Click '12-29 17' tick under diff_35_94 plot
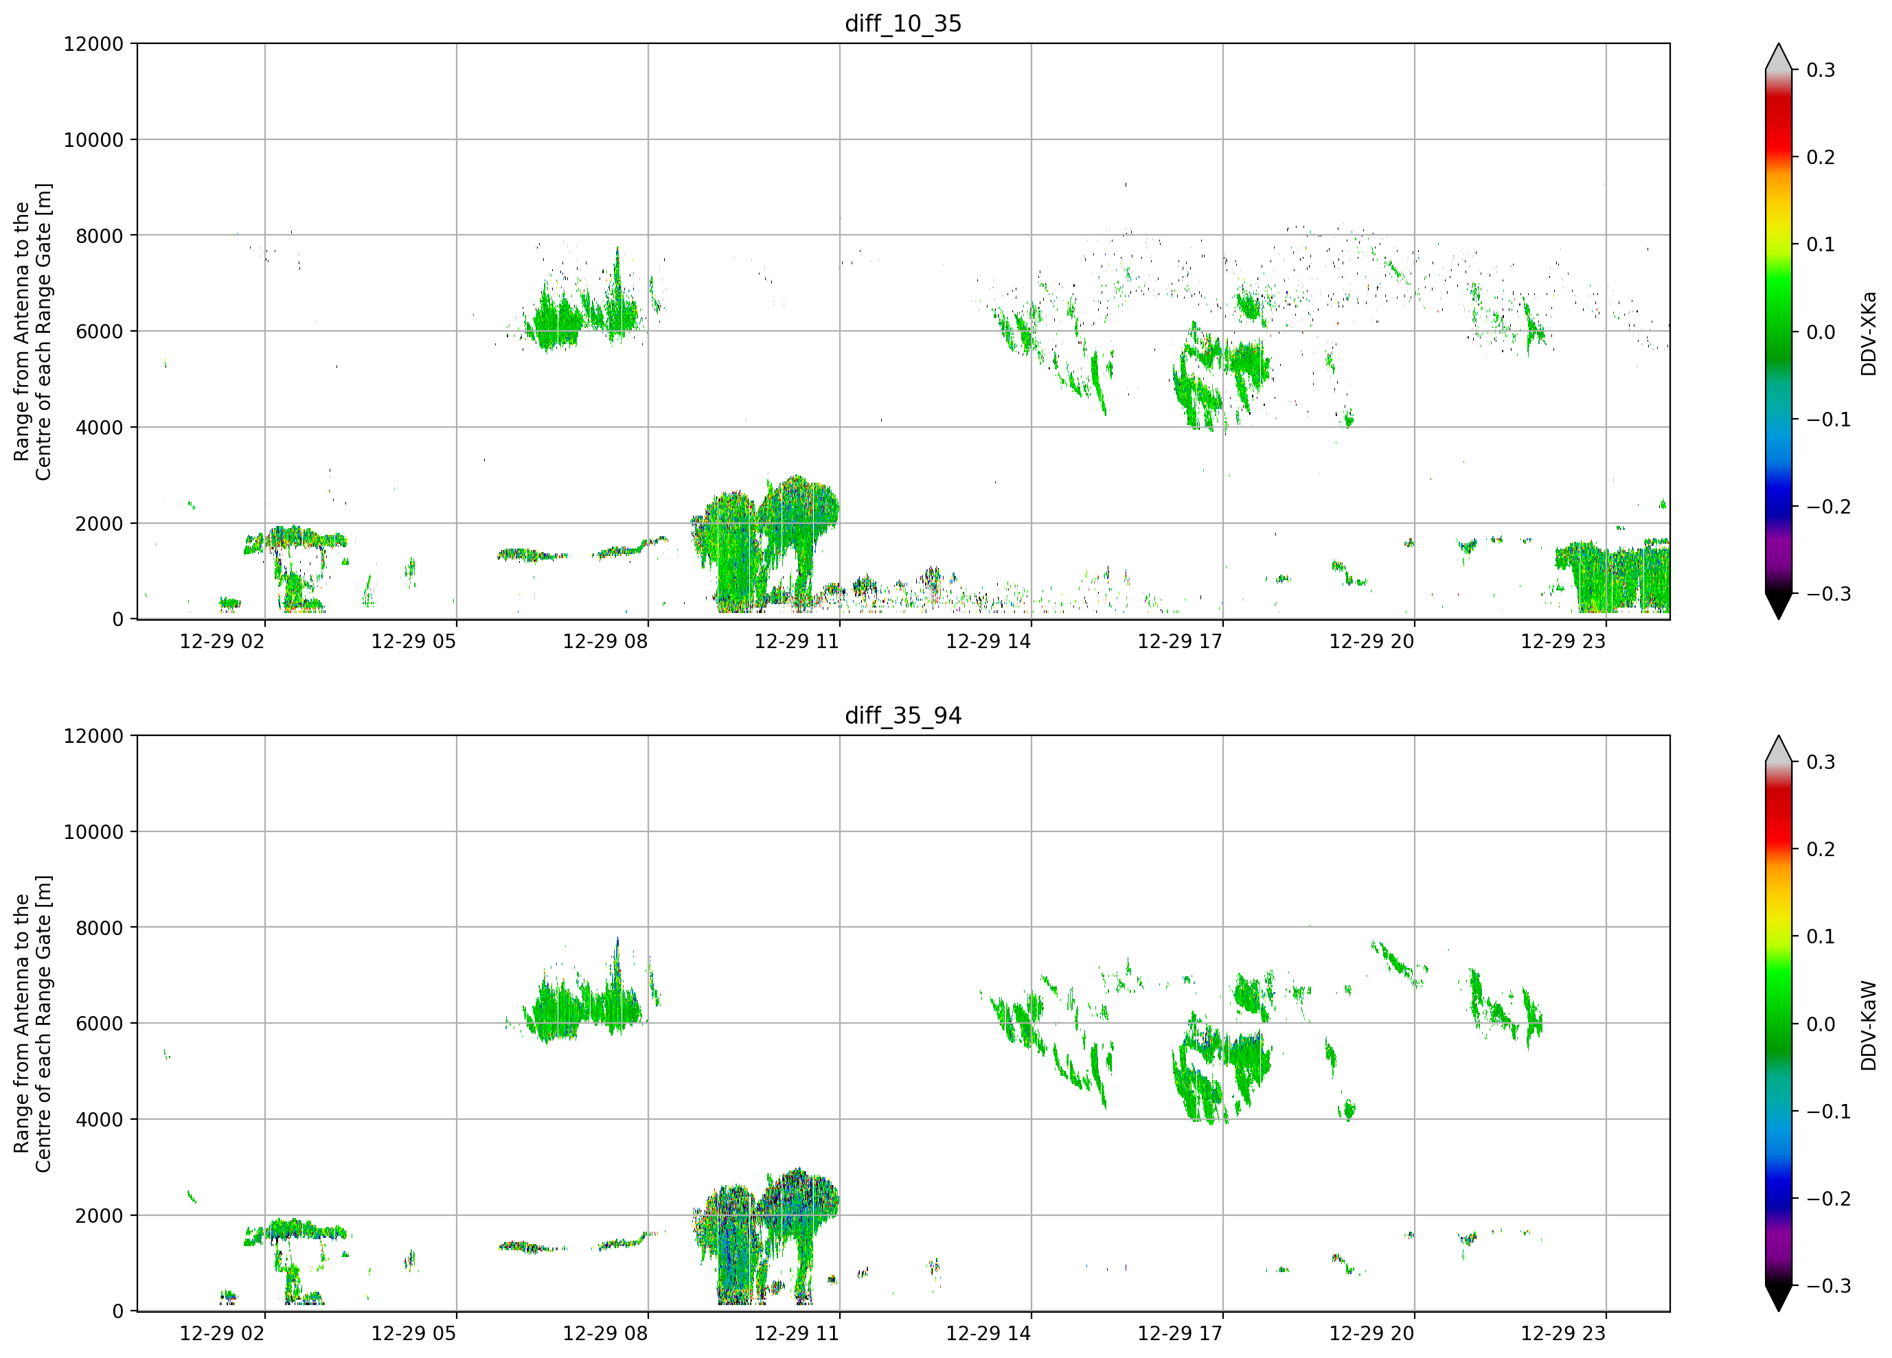The height and width of the screenshot is (1358, 1892). coord(1181,1334)
